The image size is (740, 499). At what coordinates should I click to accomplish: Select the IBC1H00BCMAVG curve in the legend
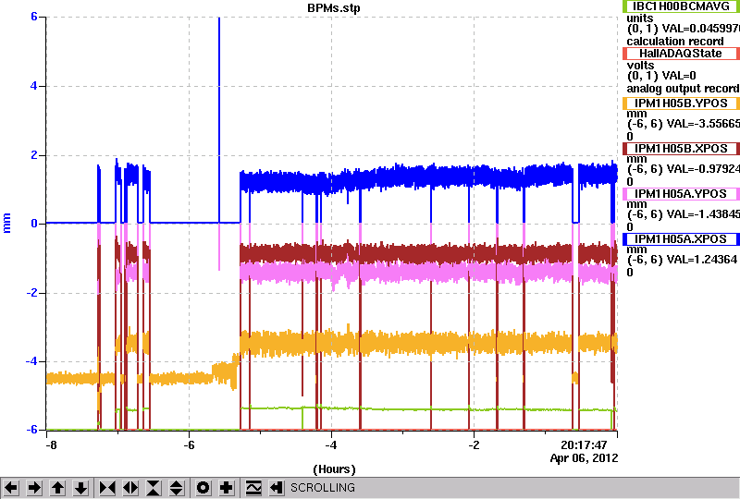pyautogui.click(x=681, y=6)
